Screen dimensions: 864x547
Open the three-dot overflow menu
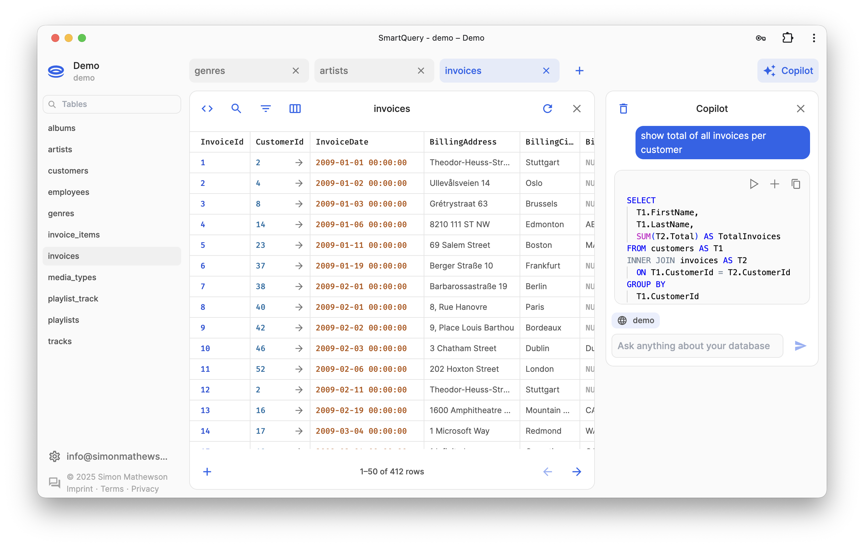pyautogui.click(x=813, y=38)
